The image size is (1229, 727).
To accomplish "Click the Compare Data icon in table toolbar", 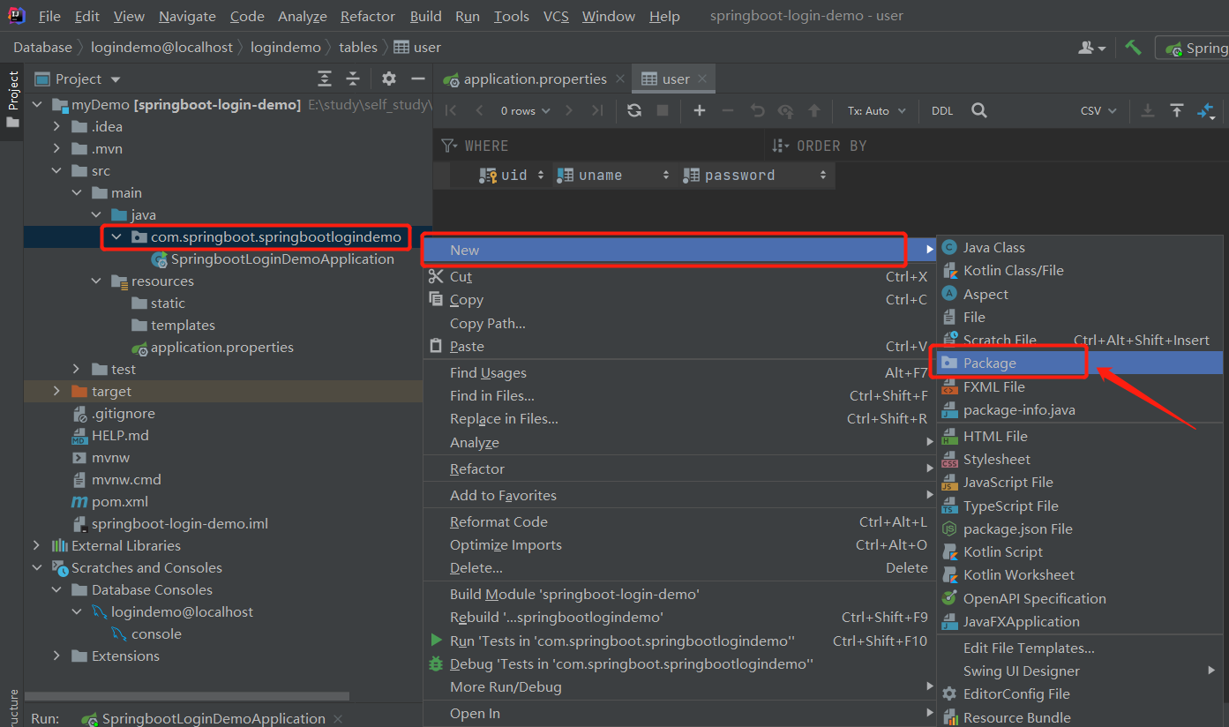I will click(1205, 110).
